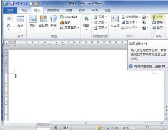The height and width of the screenshot is (130, 168).
Task: Open the 形状 (Shapes) gallery
Action: pyautogui.click(x=53, y=23)
